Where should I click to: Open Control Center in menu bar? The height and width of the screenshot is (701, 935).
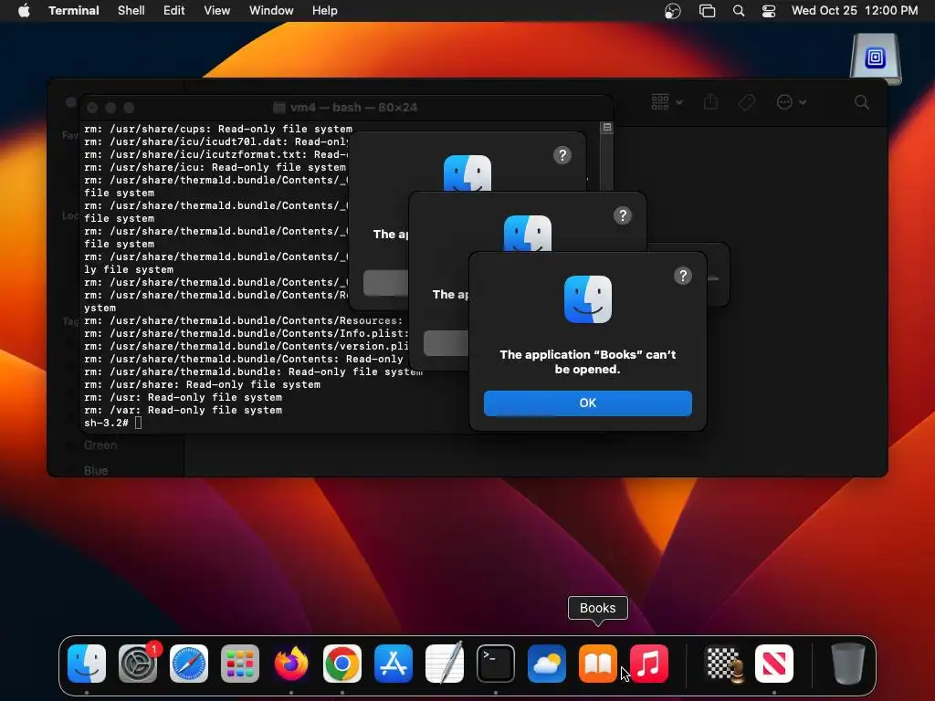tap(769, 11)
